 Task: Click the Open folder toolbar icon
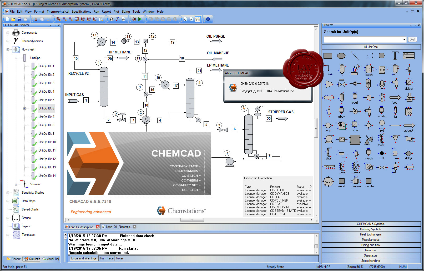tap(13, 19)
